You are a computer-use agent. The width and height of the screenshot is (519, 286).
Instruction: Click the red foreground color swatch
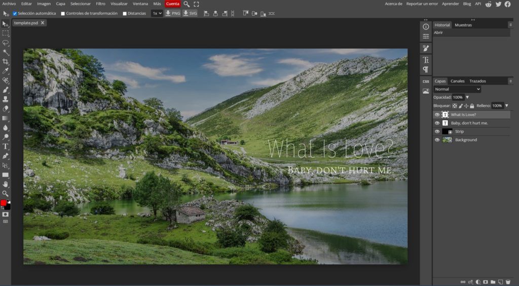(4, 203)
